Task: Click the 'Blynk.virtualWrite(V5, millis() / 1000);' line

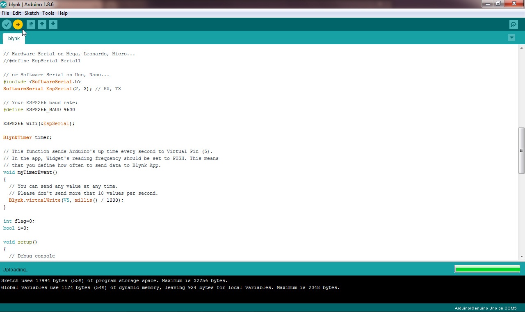Action: (66, 200)
